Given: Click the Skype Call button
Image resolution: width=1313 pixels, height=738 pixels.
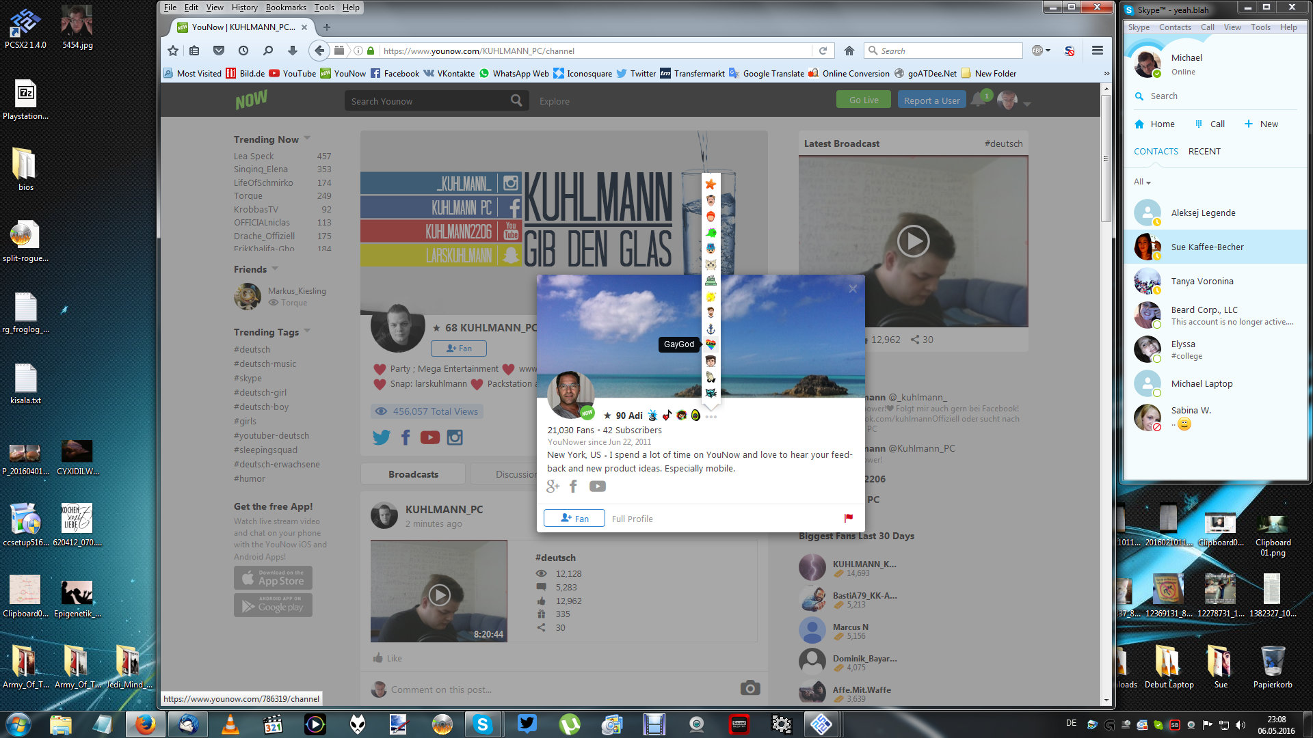Looking at the screenshot, I should (1210, 124).
